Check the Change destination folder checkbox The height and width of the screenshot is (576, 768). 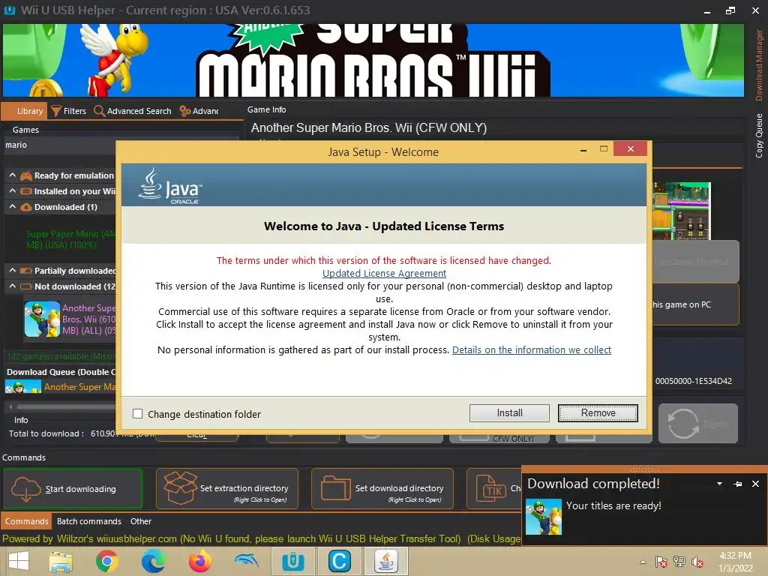click(138, 414)
